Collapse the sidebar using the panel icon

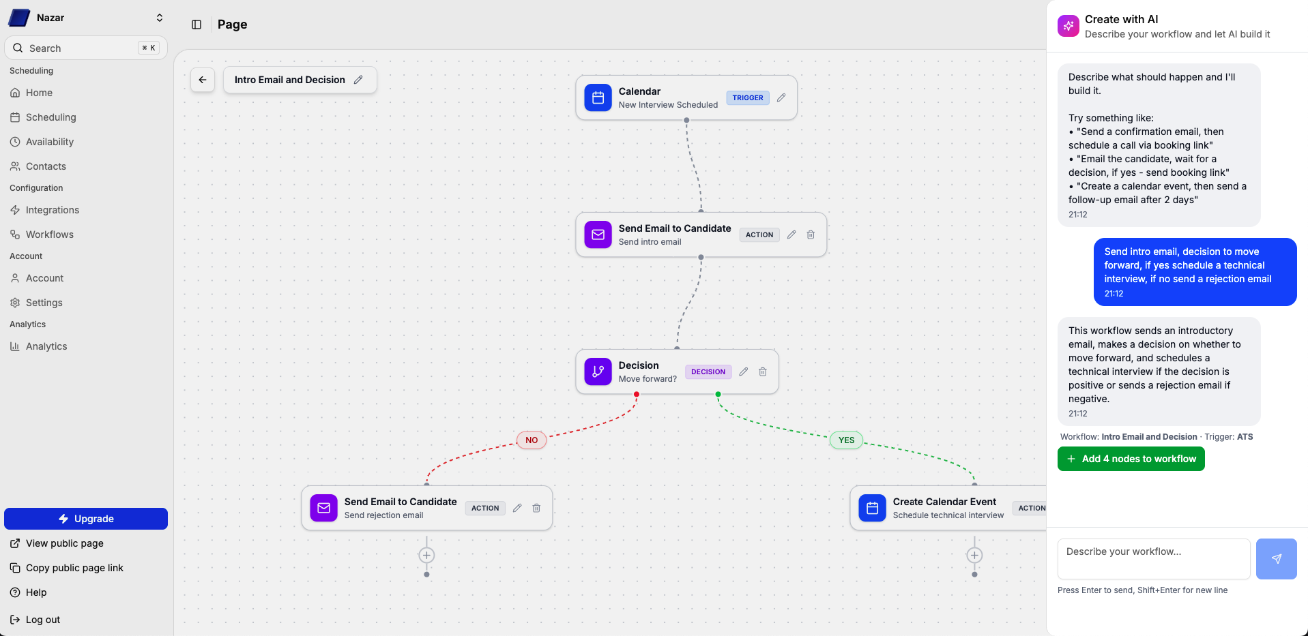pos(197,25)
